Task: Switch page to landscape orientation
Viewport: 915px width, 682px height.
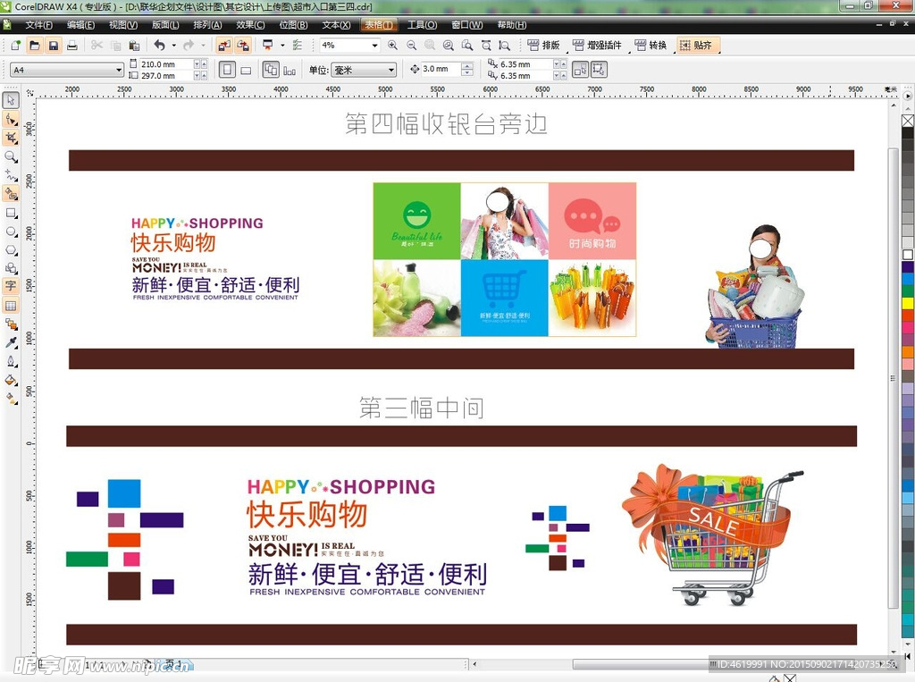Action: pos(246,70)
